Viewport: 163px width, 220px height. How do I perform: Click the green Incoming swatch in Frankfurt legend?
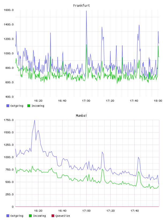[29, 106]
